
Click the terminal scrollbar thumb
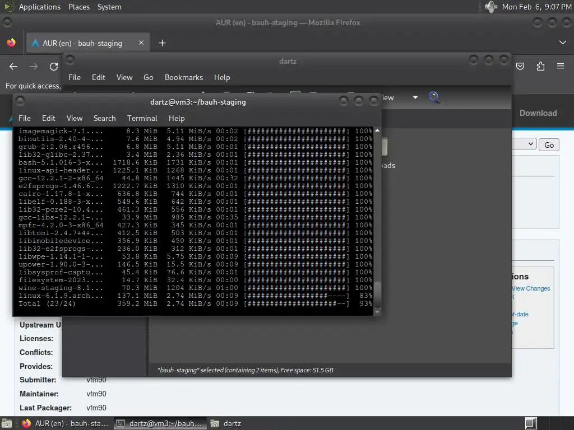[377, 295]
